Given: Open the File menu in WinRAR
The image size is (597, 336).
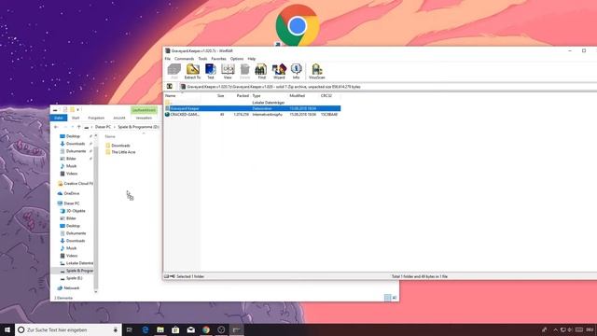Looking at the screenshot, I should click(x=168, y=59).
